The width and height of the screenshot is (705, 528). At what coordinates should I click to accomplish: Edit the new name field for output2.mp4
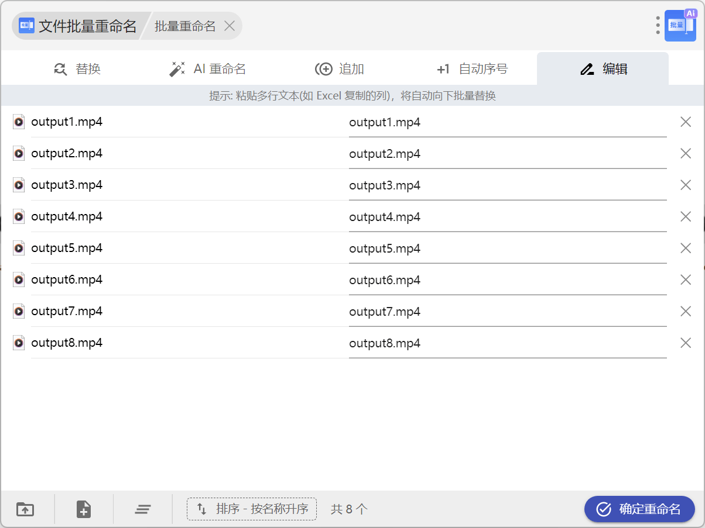[x=507, y=154]
